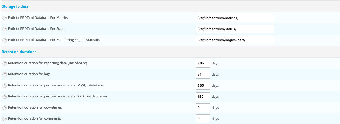The height and width of the screenshot is (124, 340).
Task: Click help icon for Monitoring Engine Statistics path
Action: (5, 40)
